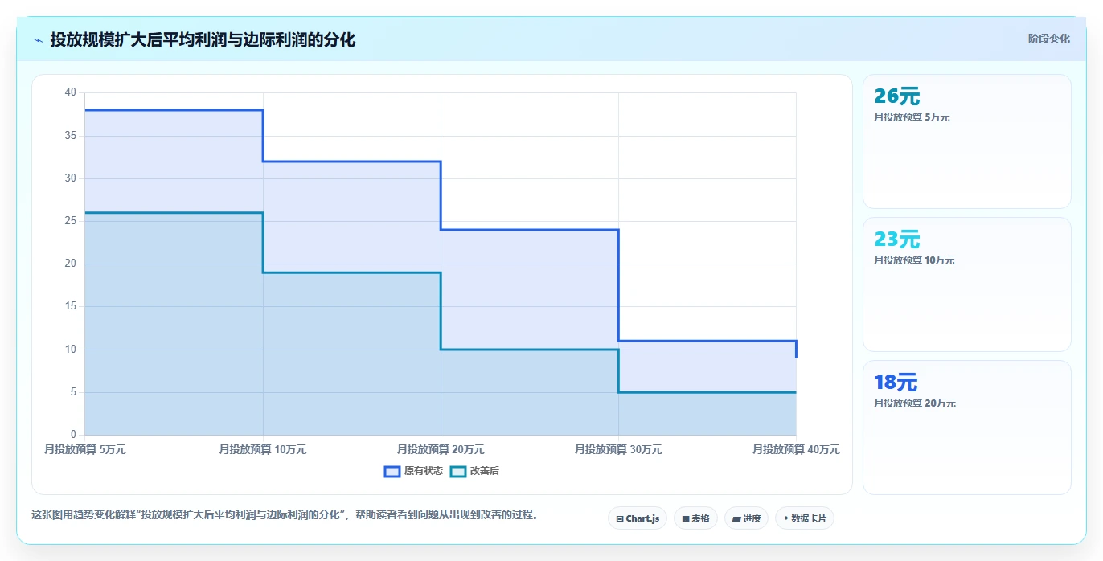Viewport: 1103px width, 561px height.
Task: Click the 表格 tag
Action: (695, 518)
